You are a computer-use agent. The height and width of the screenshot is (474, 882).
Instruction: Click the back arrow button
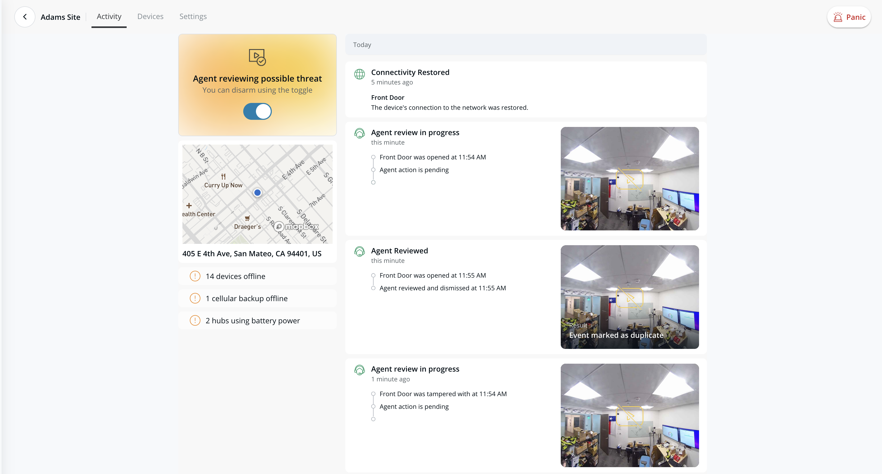(25, 17)
